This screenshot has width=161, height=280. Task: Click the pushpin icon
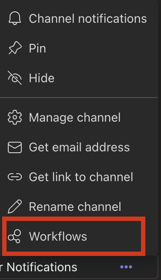pos(15,48)
